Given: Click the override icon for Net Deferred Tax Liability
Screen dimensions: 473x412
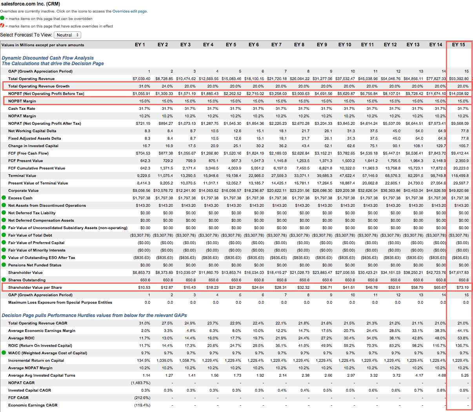Looking at the screenshot, I should pos(4,213).
